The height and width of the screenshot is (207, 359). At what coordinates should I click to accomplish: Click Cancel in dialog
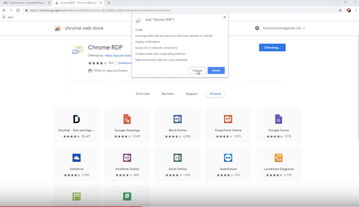coord(216,71)
